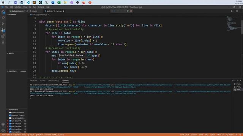Toggle Uncaught Exceptions breakpoint checkbox
The width and height of the screenshot is (243, 136).
point(10,115)
